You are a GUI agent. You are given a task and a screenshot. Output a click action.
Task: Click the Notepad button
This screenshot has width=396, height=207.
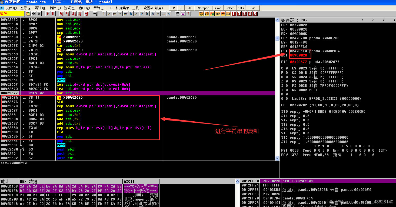point(203,8)
